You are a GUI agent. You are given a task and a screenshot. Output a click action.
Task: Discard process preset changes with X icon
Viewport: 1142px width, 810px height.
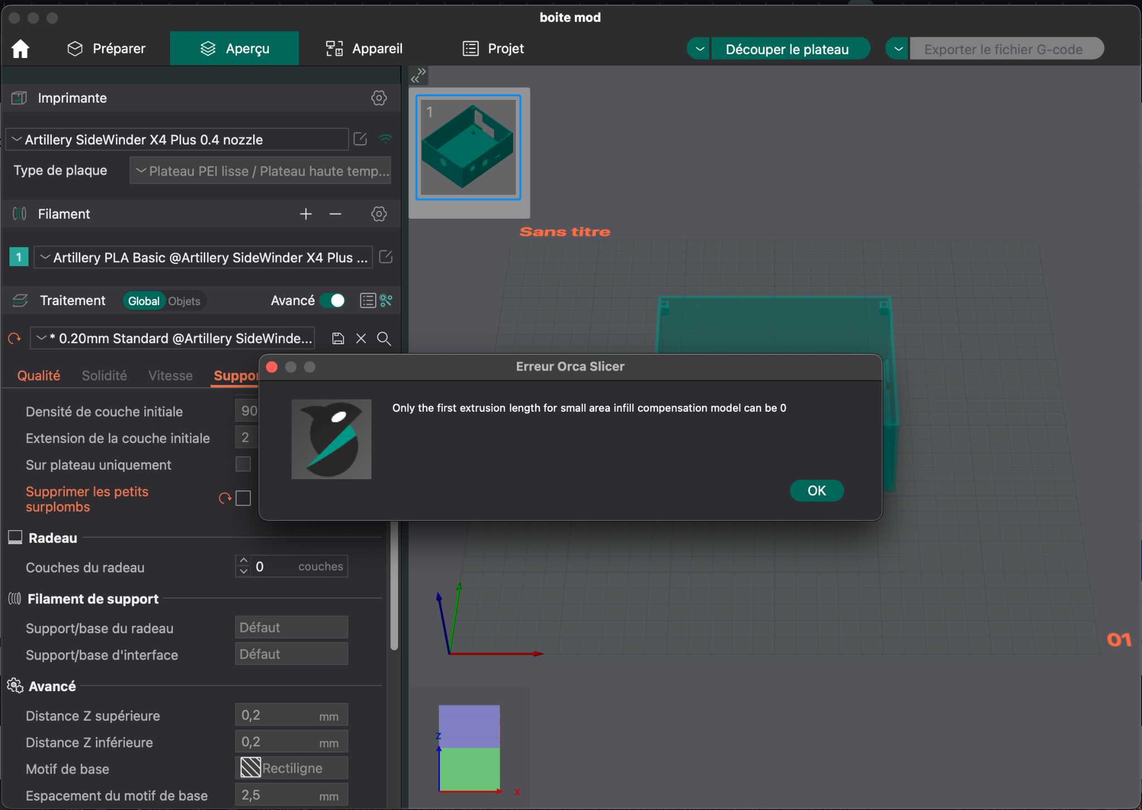[x=361, y=339]
